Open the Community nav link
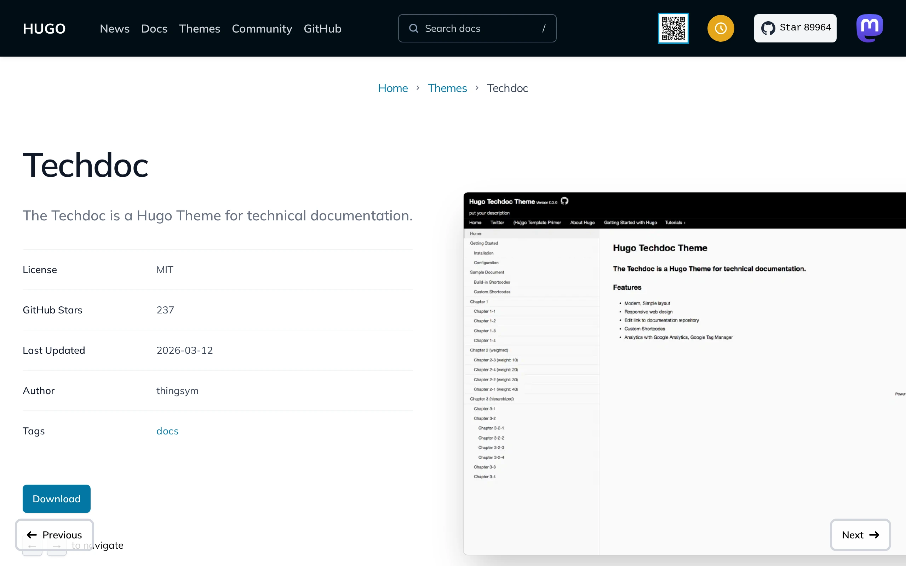 tap(262, 28)
